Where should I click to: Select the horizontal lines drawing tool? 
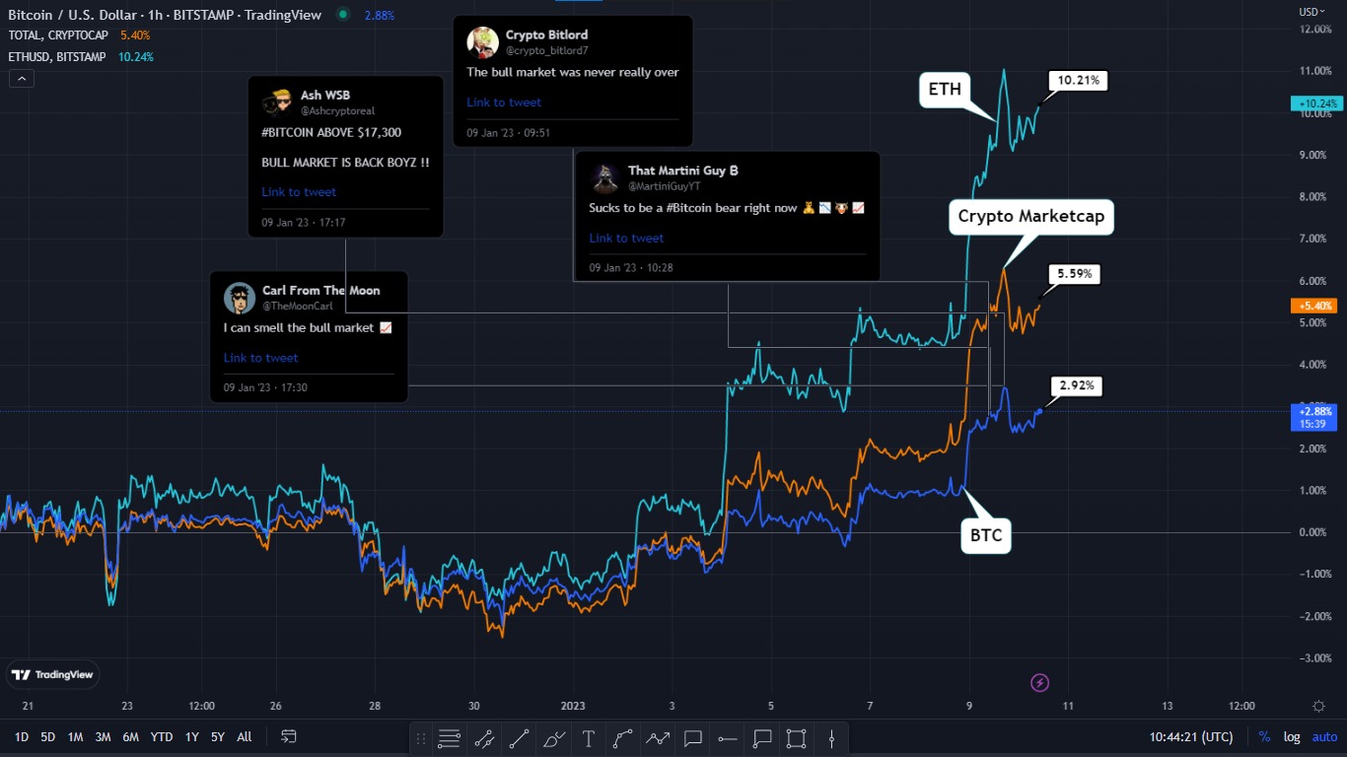[449, 737]
